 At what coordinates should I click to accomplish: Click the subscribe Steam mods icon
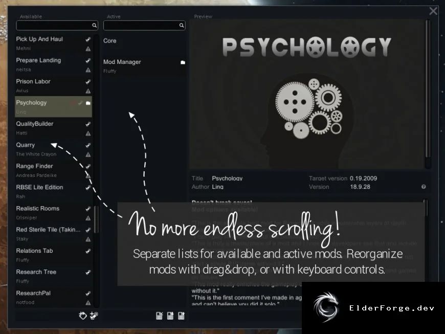pyautogui.click(x=94, y=316)
